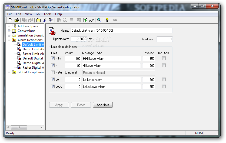Select Demo Limit Alarm tree item
Viewport: 226px width, 143px height.
(x=33, y=49)
